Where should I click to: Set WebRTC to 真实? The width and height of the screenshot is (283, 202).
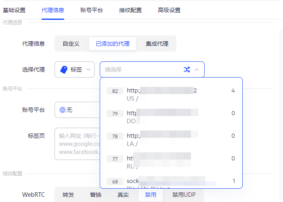pos(123,195)
